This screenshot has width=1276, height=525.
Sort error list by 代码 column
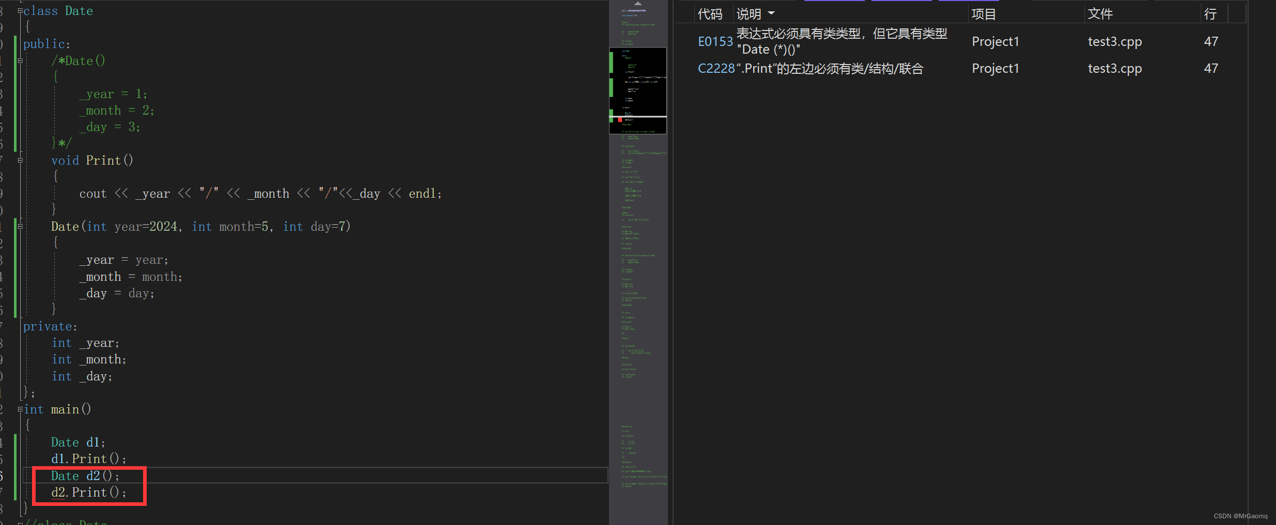(x=710, y=14)
